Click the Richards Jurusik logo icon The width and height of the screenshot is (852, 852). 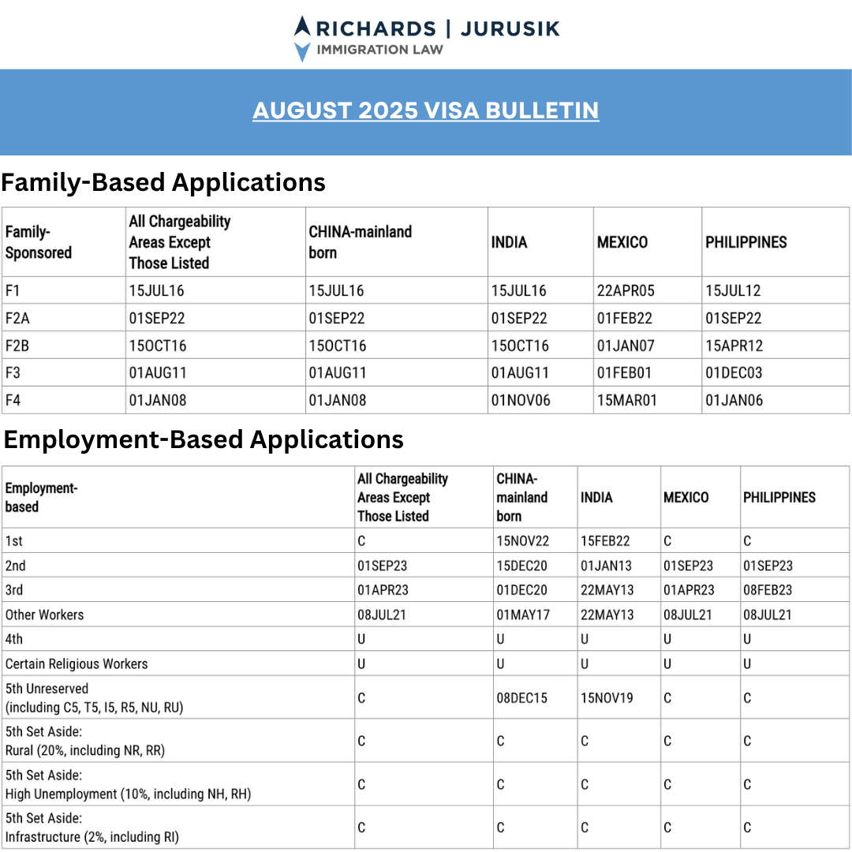[302, 39]
